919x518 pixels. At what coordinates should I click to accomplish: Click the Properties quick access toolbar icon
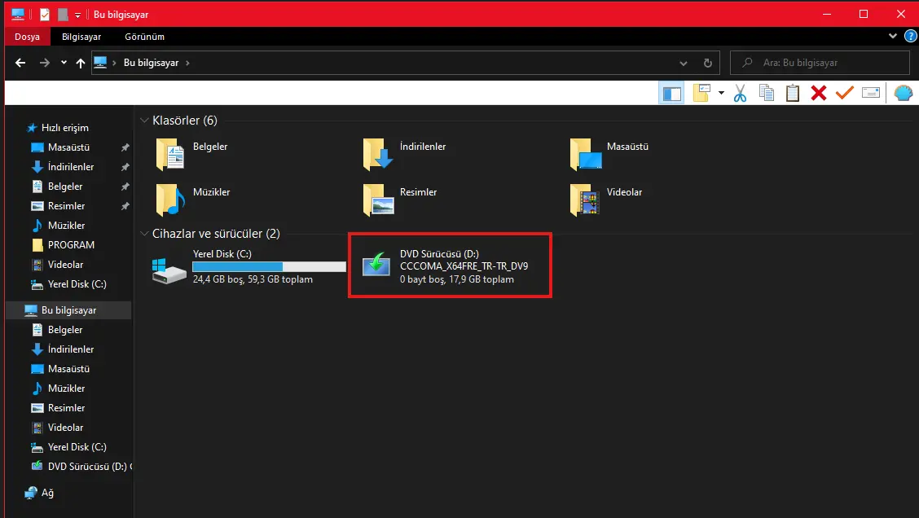45,14
